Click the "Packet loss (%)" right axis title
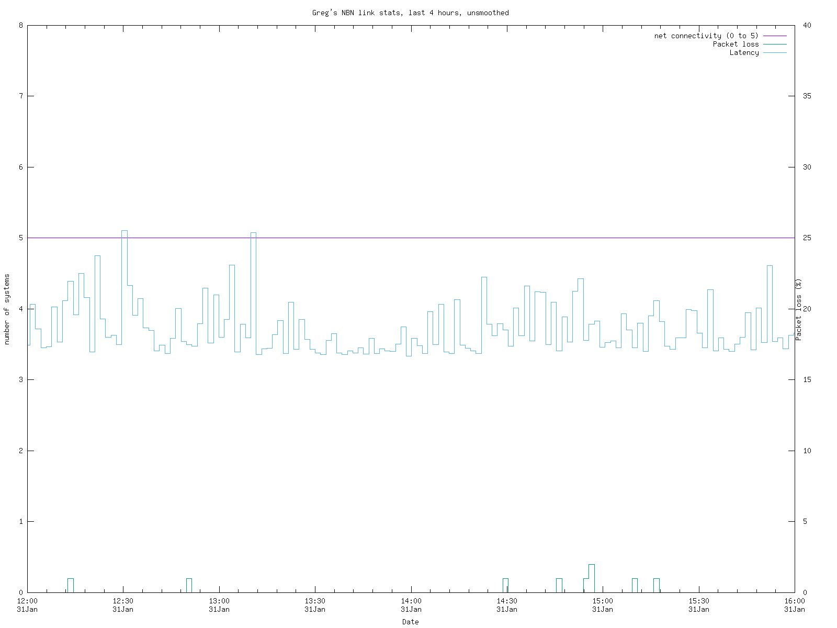Image resolution: width=837 pixels, height=628 pixels. click(x=799, y=309)
